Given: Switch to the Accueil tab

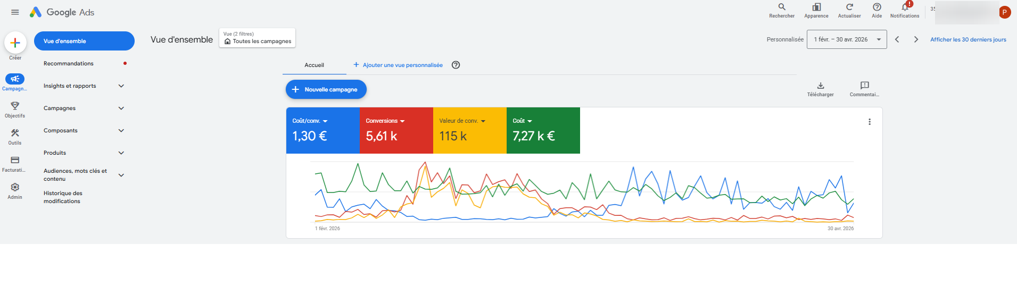Looking at the screenshot, I should tap(314, 65).
